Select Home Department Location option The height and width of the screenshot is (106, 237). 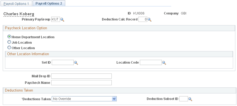click(x=9, y=37)
